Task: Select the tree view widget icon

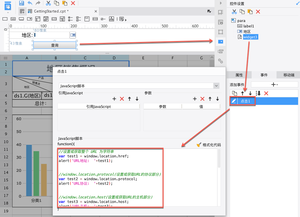Action: [x=112, y=19]
